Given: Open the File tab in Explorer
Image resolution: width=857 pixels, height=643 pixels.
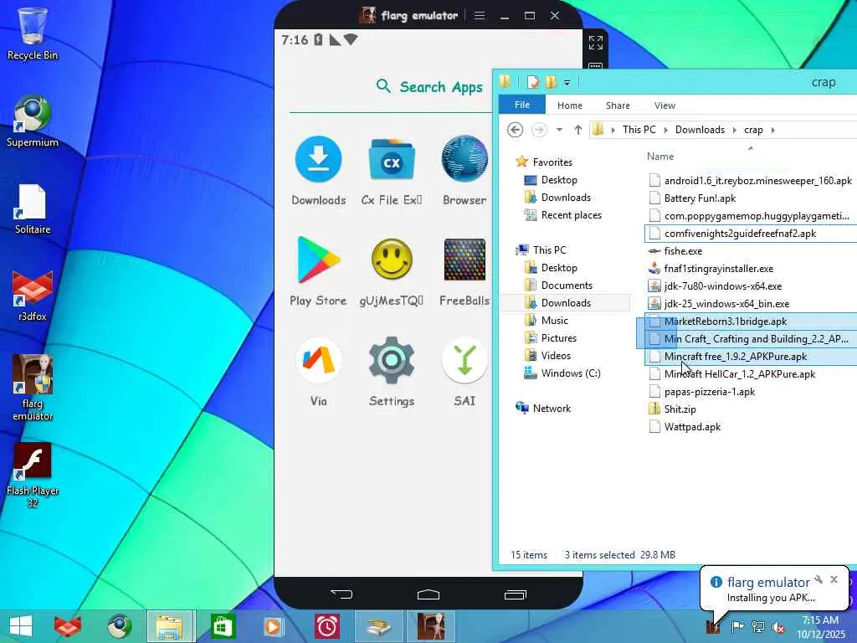Looking at the screenshot, I should pos(522,105).
